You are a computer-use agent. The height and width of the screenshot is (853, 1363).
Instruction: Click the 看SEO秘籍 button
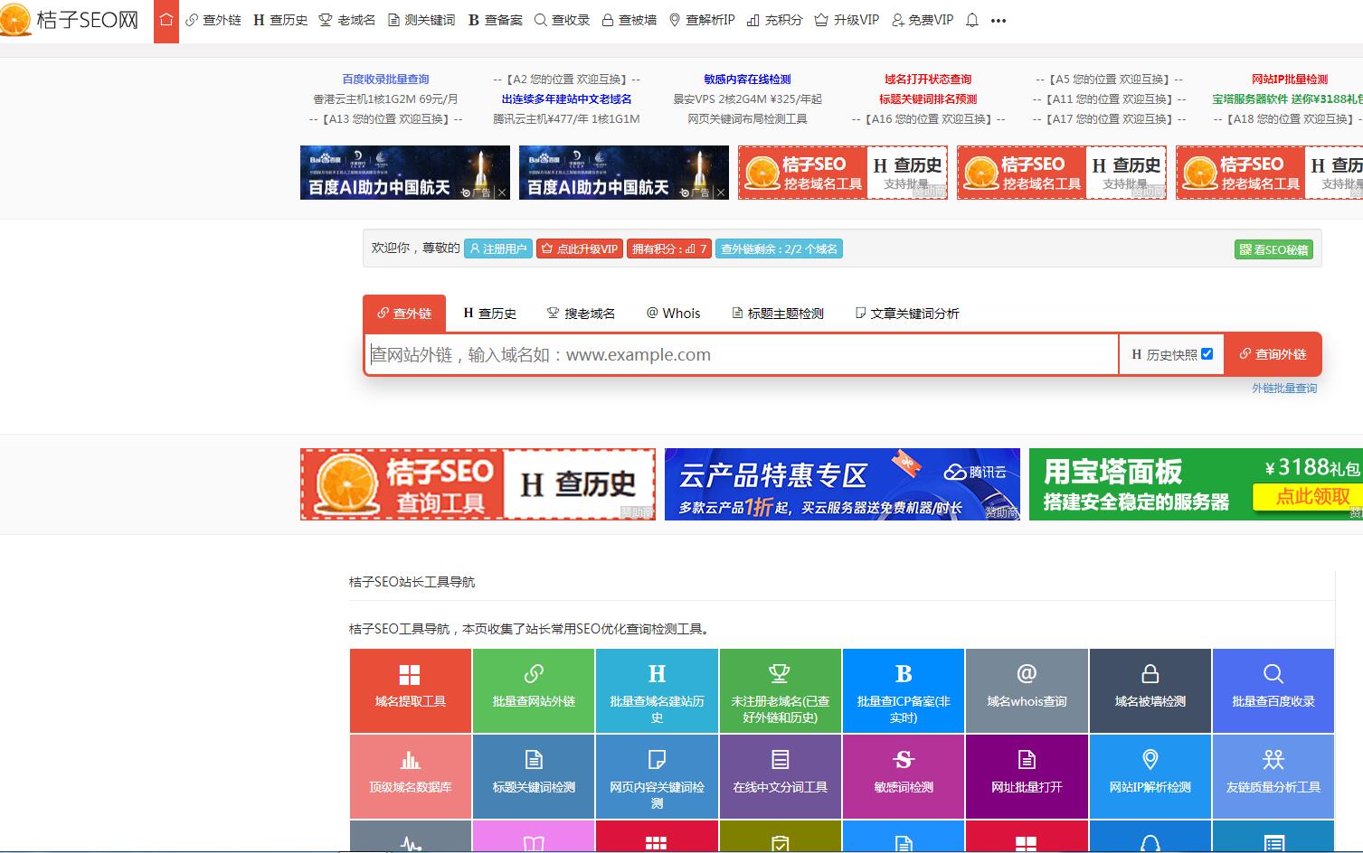pyautogui.click(x=1273, y=249)
